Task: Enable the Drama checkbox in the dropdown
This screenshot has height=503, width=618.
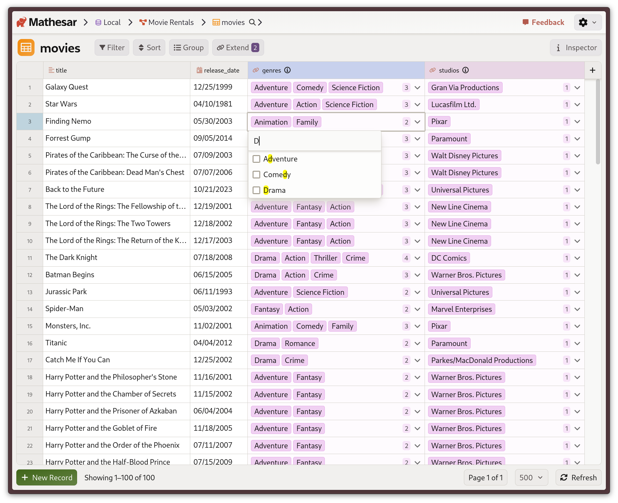Action: click(x=256, y=190)
